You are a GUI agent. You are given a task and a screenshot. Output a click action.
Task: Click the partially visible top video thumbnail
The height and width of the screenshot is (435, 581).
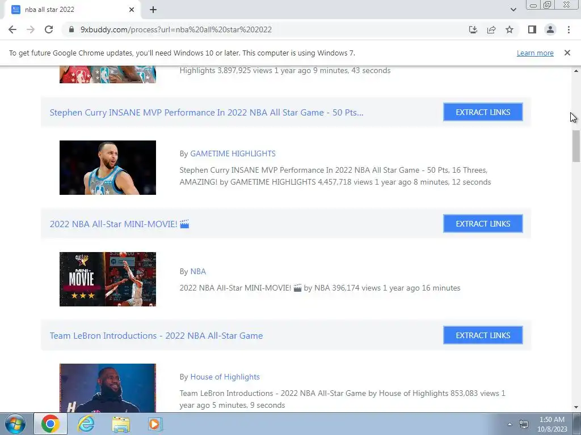click(x=108, y=74)
